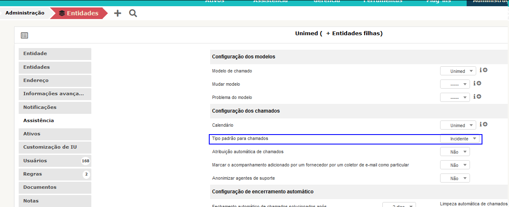Click the Entidades breadcrumb layers icon
The image size is (509, 207).
pyautogui.click(x=62, y=13)
